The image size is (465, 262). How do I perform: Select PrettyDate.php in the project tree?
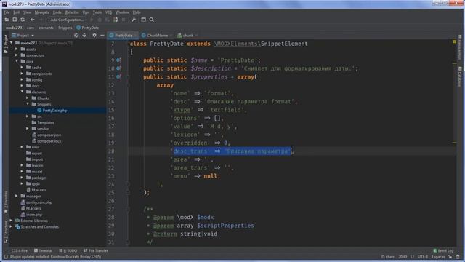[x=54, y=111]
